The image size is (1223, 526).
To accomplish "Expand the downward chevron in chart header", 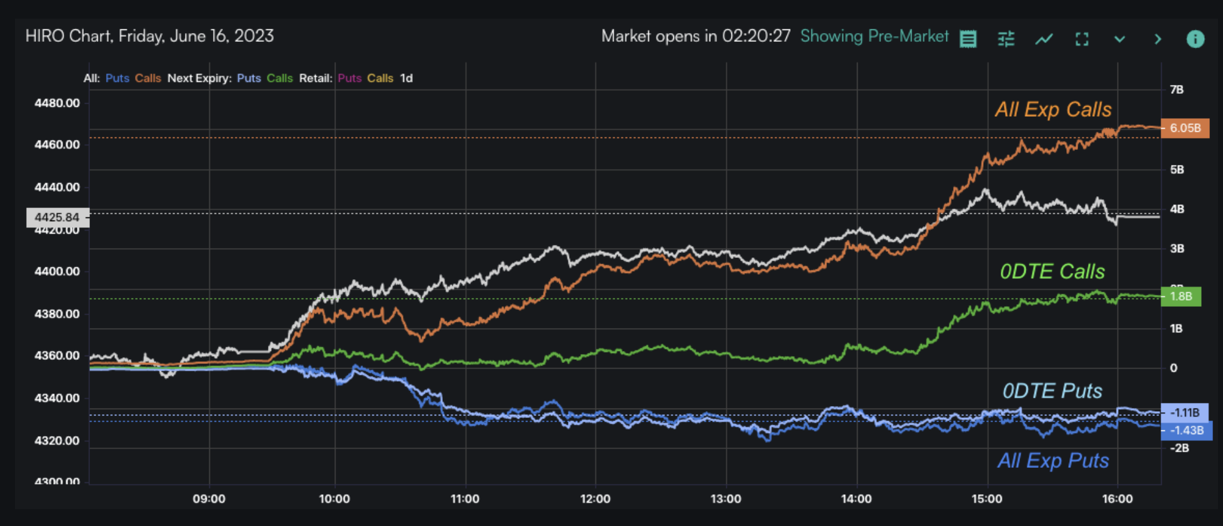I will [x=1119, y=39].
